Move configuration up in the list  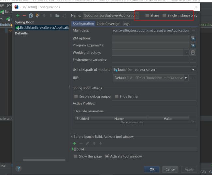(x=44, y=16)
